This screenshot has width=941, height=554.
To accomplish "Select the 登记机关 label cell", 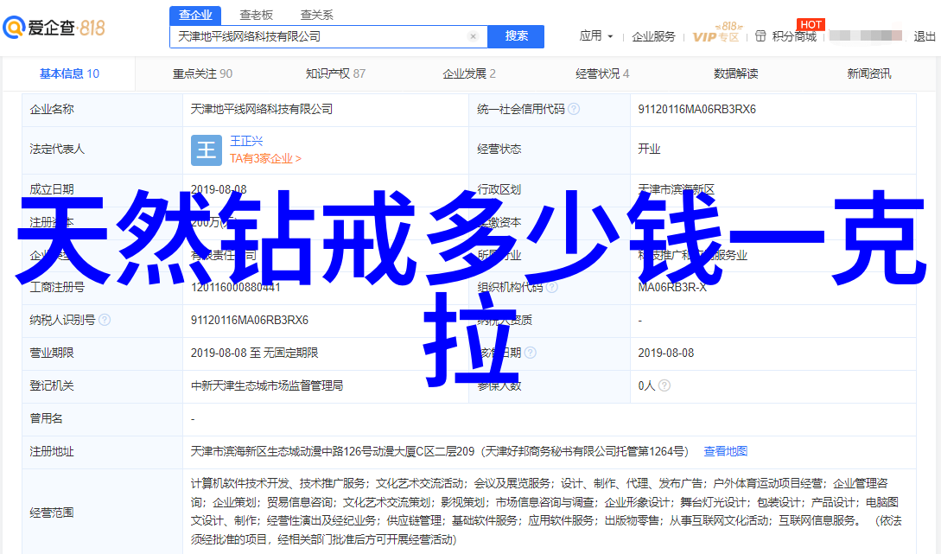I will [x=102, y=386].
